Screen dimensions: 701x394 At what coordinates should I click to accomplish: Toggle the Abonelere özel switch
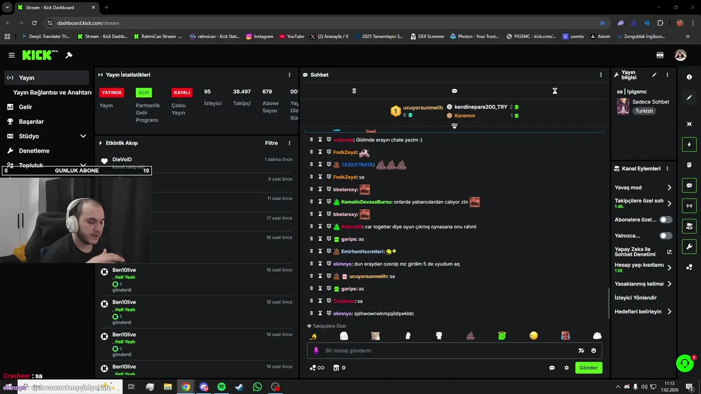pyautogui.click(x=665, y=219)
